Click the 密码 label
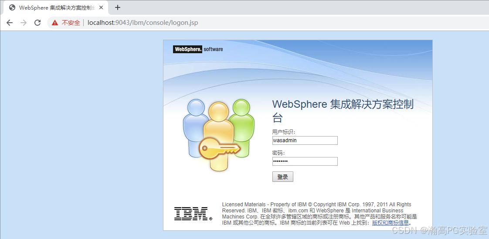489x239 pixels. tap(279, 153)
